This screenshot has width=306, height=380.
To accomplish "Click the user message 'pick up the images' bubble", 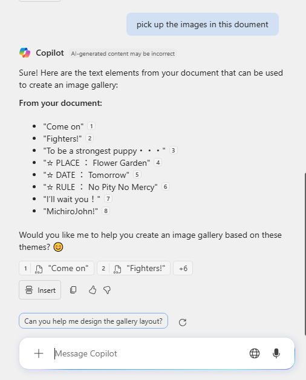I will point(203,24).
